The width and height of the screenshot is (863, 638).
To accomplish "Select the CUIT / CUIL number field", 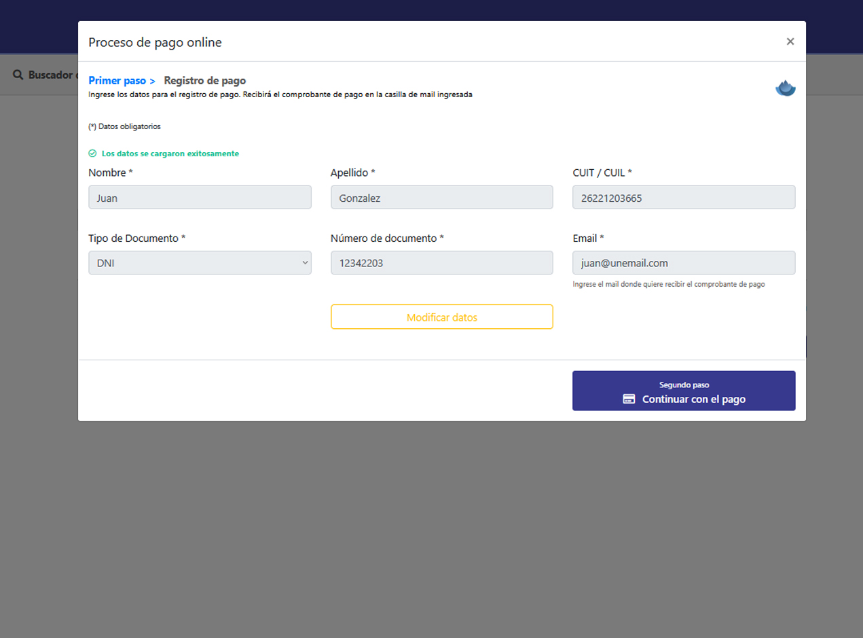I will click(684, 197).
